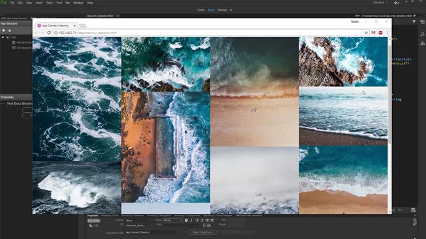The height and width of the screenshot is (239, 426).
Task: Click the sidebar site structure icon
Action: [422, 43]
